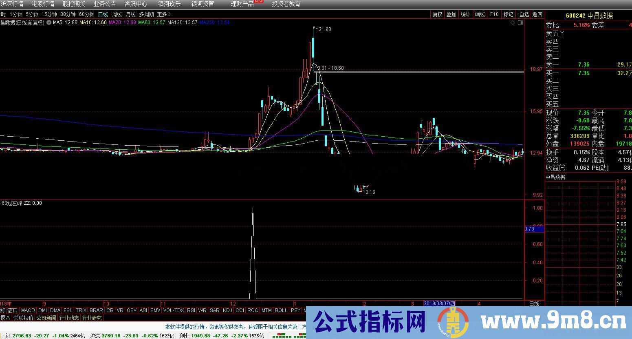Click the 0.73 value marker on the indicator axis
The image size is (632, 339).
click(534, 229)
